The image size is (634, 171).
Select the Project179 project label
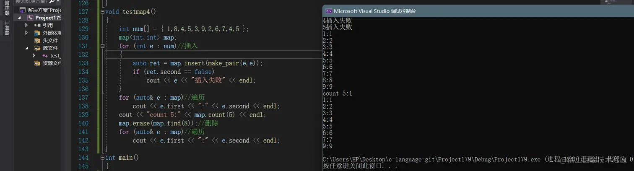pos(48,18)
